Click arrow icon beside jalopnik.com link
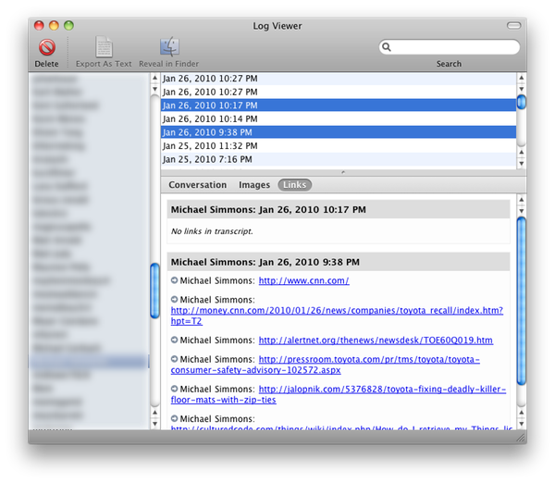 [x=175, y=389]
